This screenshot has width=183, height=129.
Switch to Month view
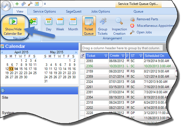pos(73,24)
